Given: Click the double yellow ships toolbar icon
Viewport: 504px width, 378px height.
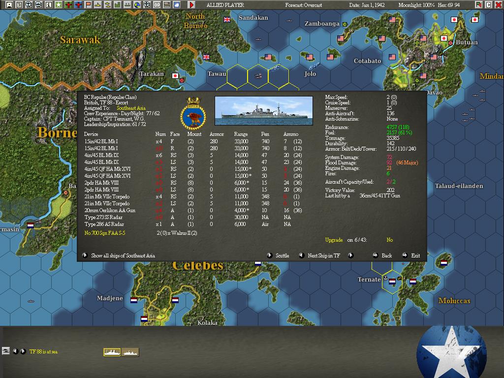Looking at the screenshot, I should 108,4.
